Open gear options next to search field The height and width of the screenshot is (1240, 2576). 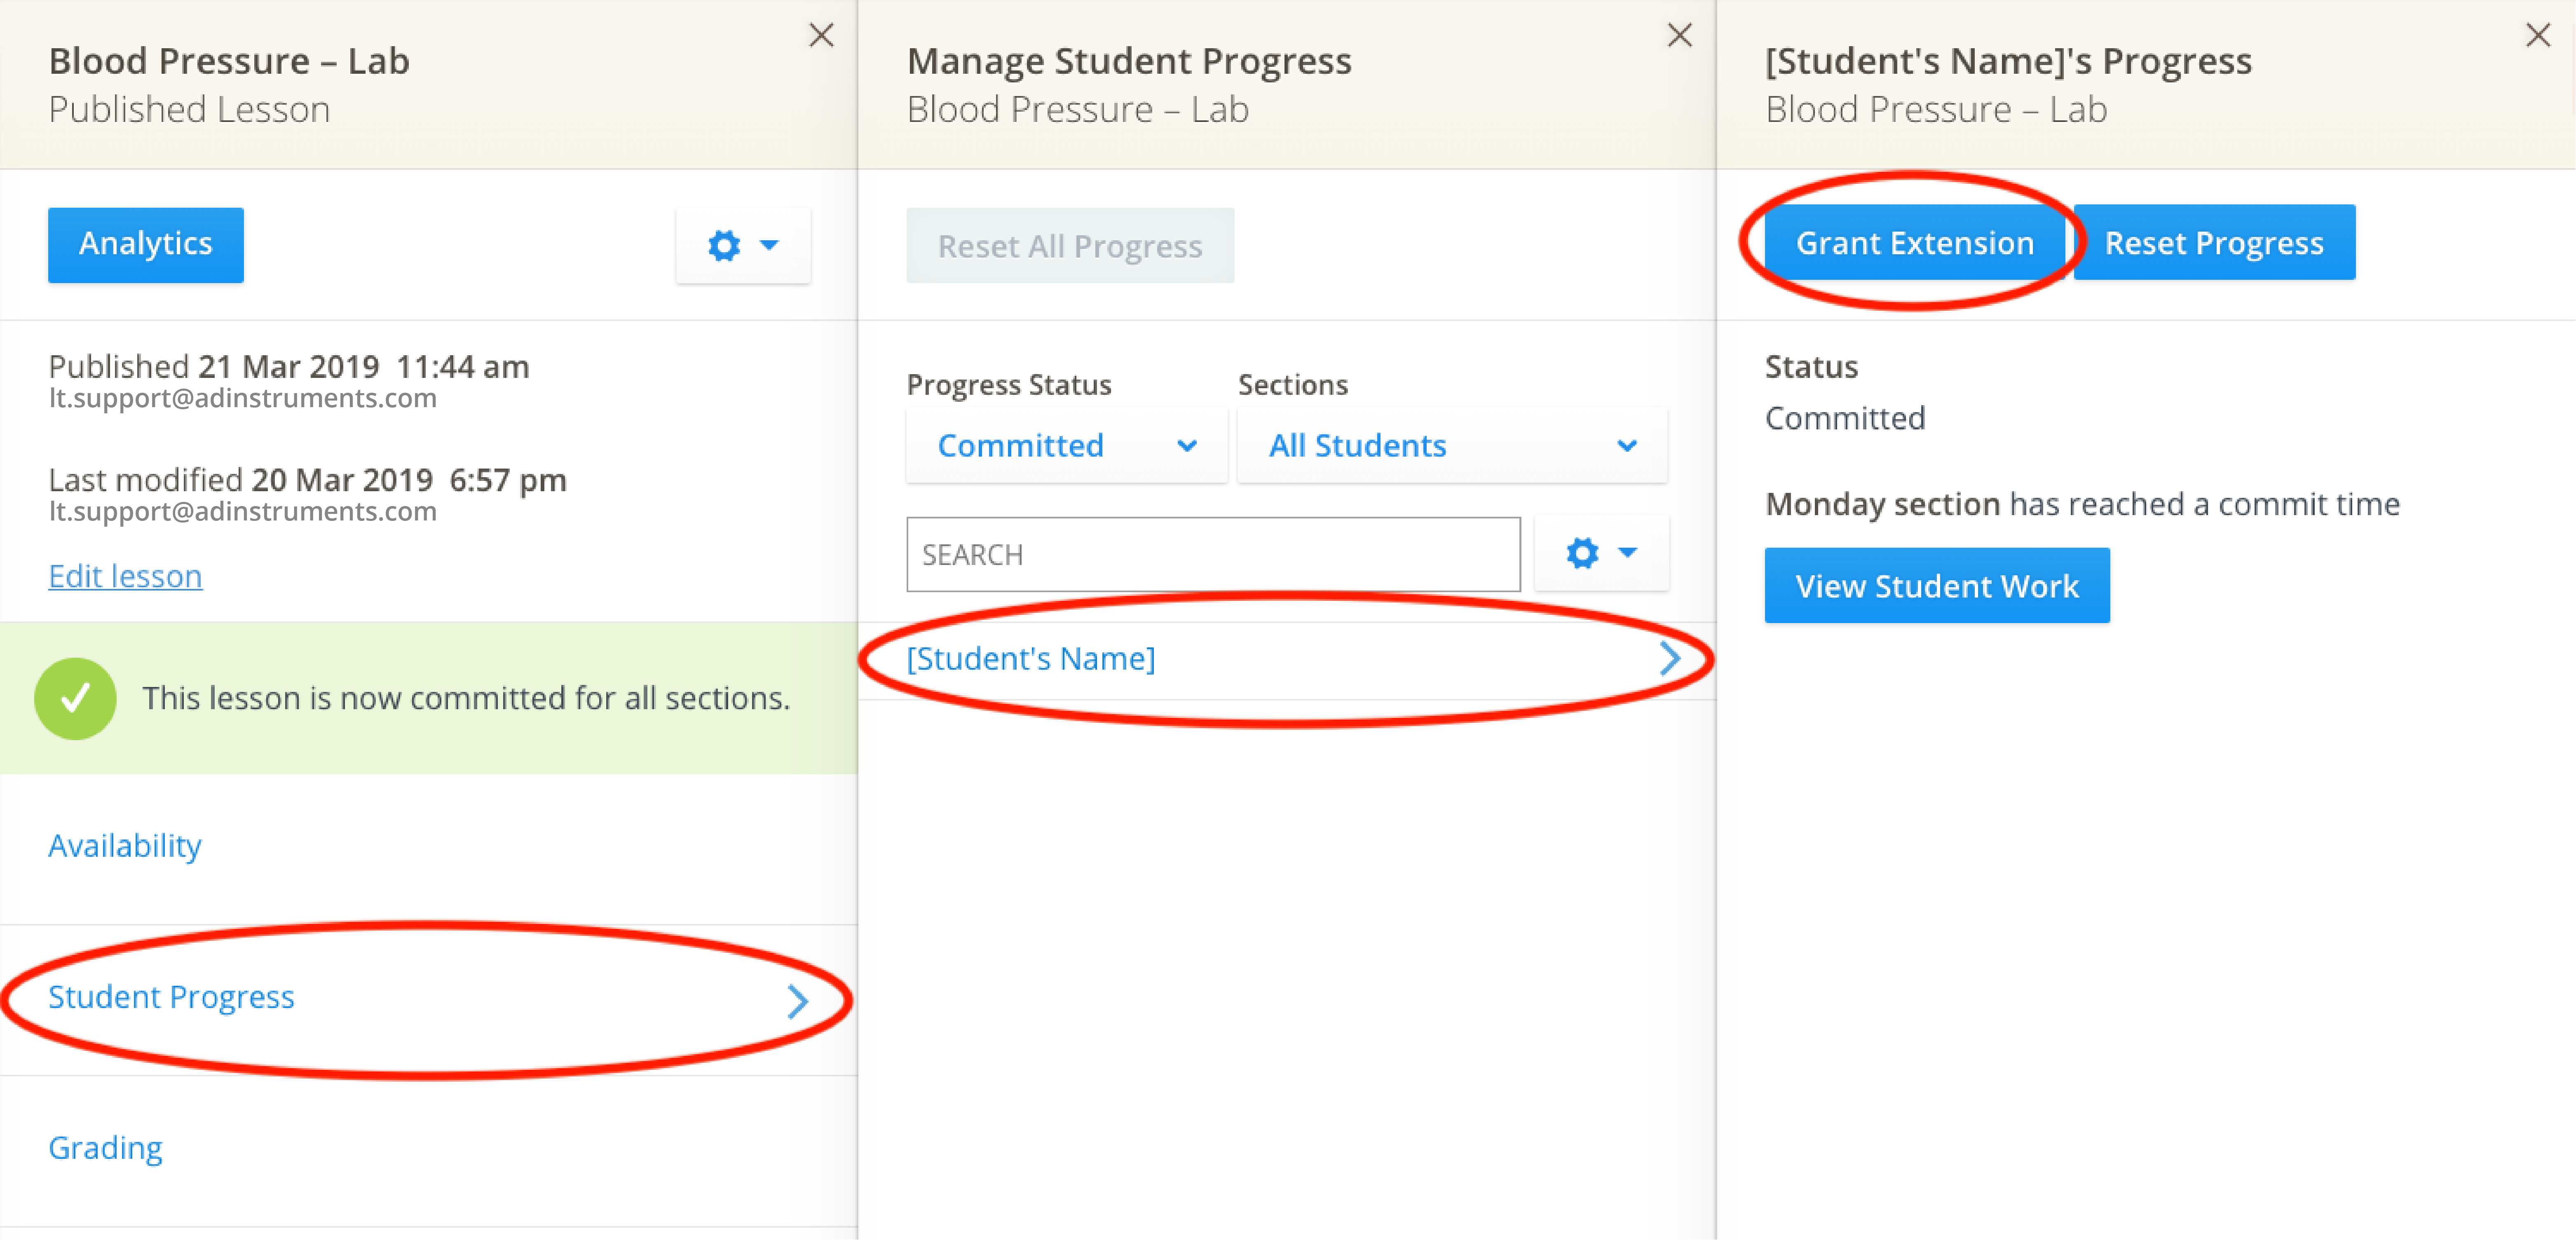[x=1600, y=553]
